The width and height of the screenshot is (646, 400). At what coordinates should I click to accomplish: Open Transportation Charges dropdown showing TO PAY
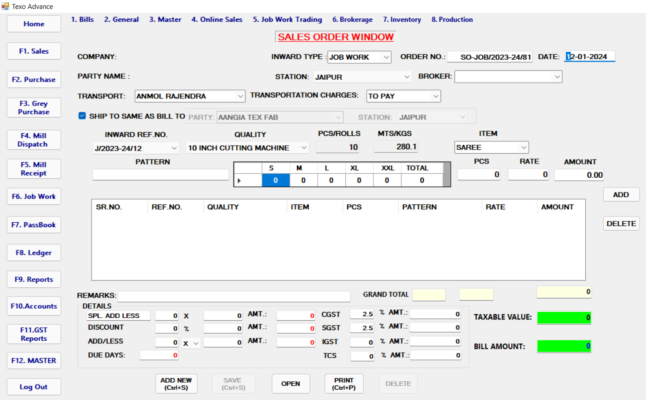coord(435,96)
